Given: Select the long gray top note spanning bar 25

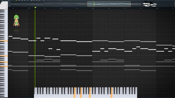Looking at the screenshot, I should click(100, 41).
